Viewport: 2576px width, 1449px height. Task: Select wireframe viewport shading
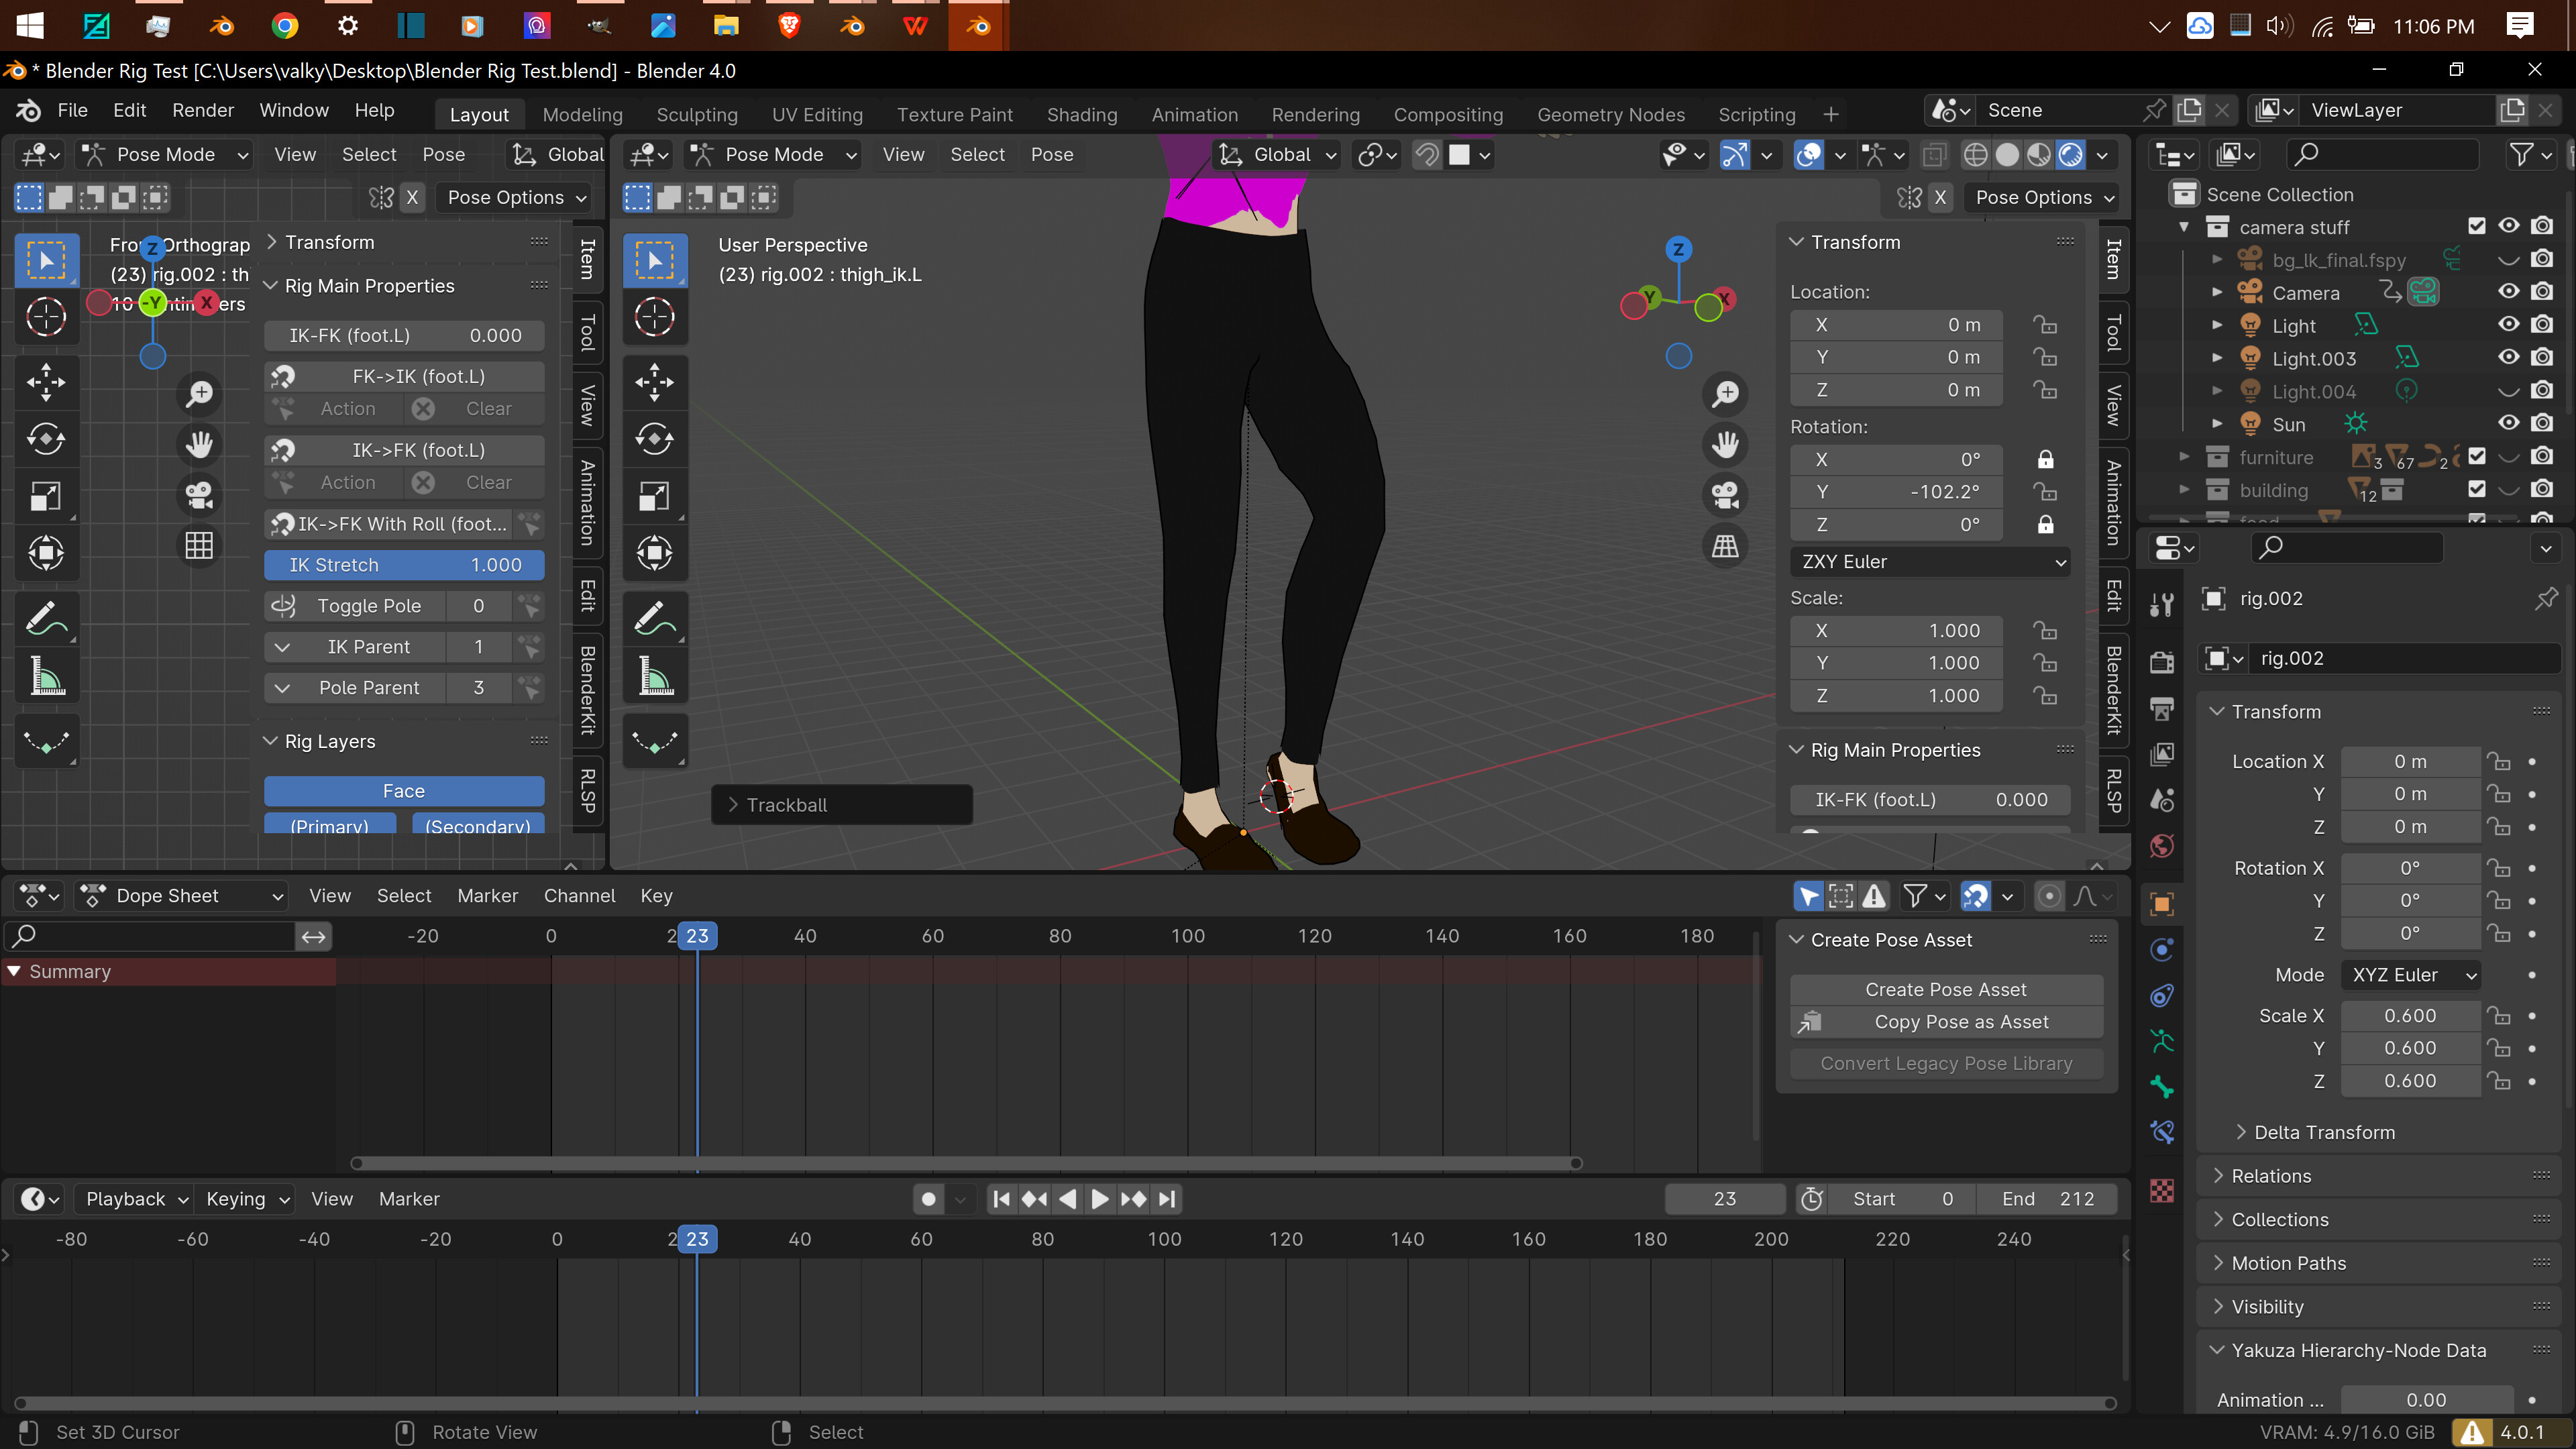1975,155
